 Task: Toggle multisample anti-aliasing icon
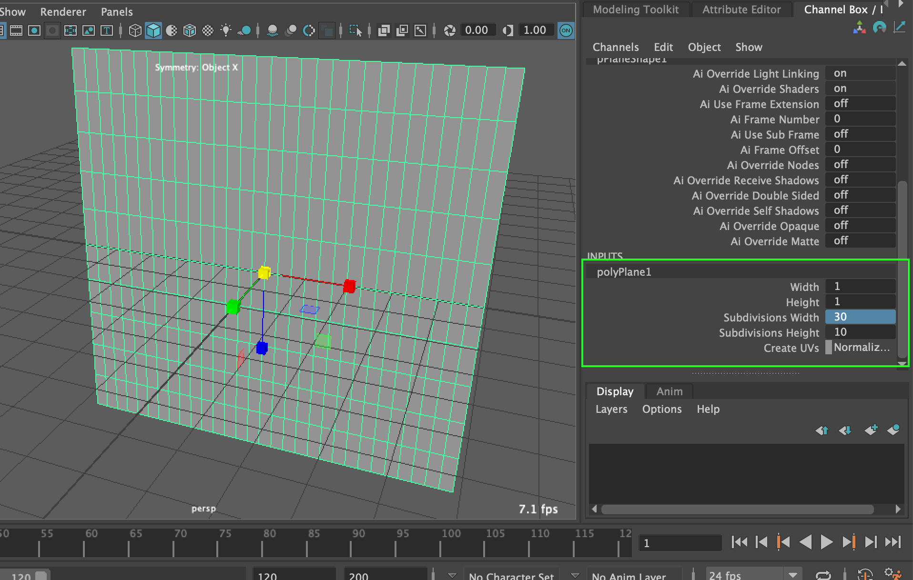point(309,31)
